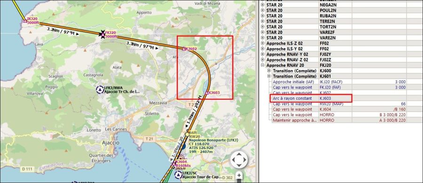
Task: Select the STAR 20 NEGA2N row label
Action: coord(274,5)
